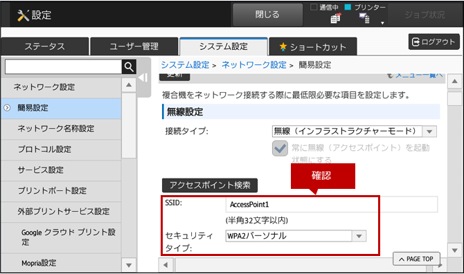Viewport: 464px width, 274px height.
Task: Click the communication status document icon
Action: pyautogui.click(x=336, y=18)
